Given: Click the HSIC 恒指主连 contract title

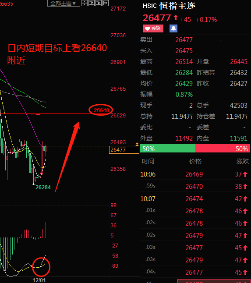Looking at the screenshot, I should pos(169,6).
